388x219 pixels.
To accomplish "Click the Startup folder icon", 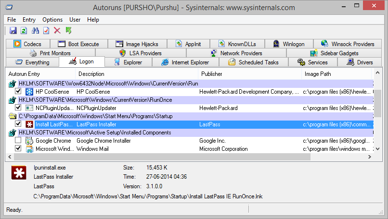I will pos(12,116).
